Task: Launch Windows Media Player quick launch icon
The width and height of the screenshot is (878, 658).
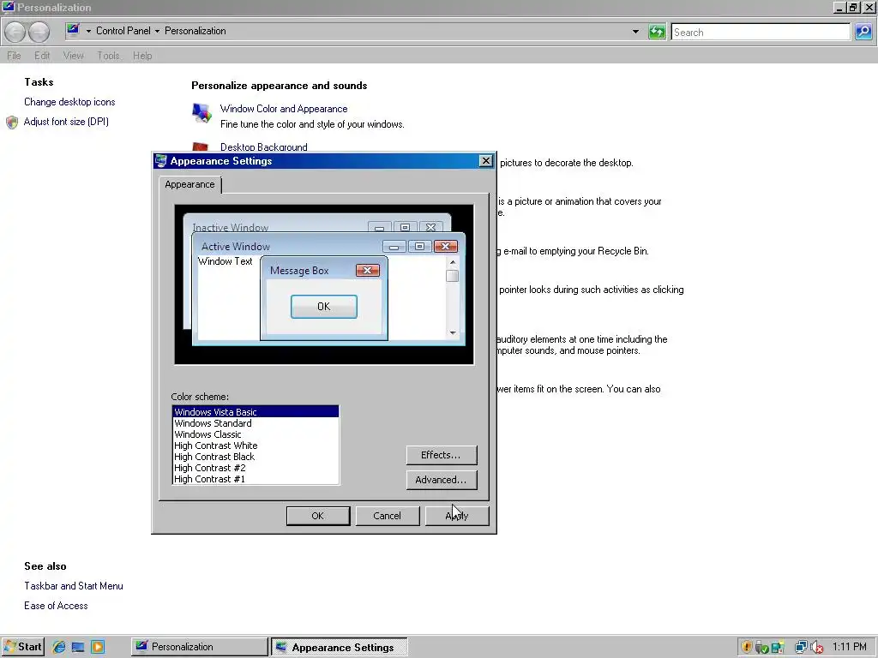Action: [98, 647]
